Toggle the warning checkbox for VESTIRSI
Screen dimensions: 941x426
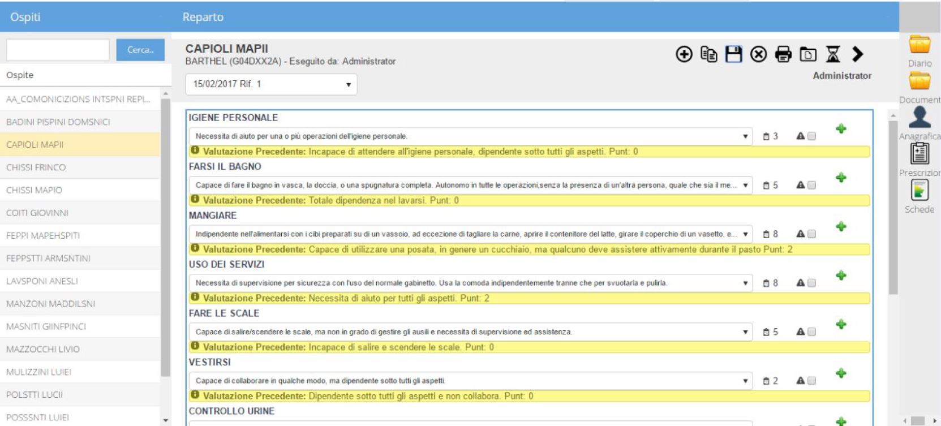point(812,381)
